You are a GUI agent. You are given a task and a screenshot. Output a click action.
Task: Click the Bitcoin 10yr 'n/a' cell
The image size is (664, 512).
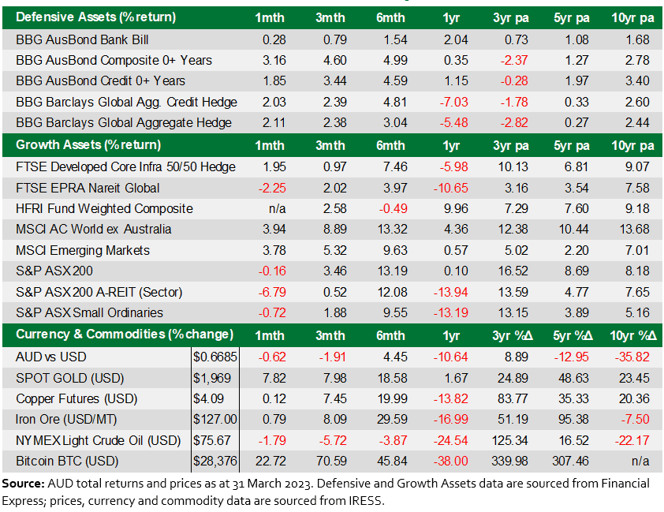[640, 462]
